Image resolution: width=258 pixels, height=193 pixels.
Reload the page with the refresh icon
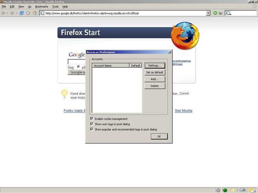(21, 13)
